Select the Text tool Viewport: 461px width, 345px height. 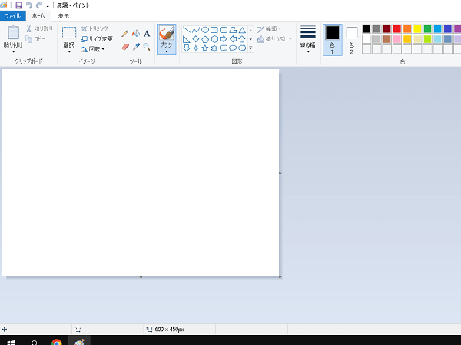(x=147, y=34)
